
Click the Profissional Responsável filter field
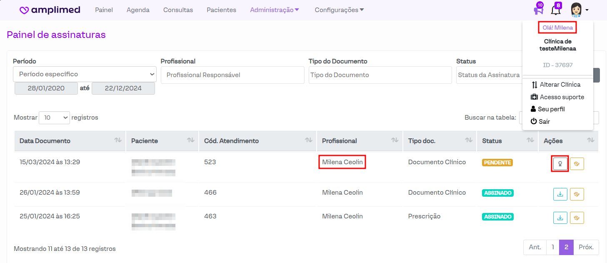pos(232,75)
